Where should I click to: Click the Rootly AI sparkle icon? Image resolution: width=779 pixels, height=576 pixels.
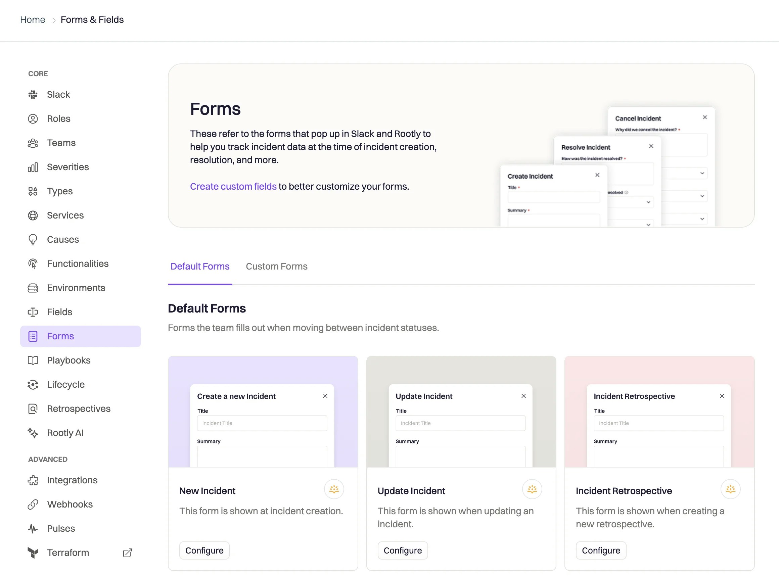tap(33, 433)
